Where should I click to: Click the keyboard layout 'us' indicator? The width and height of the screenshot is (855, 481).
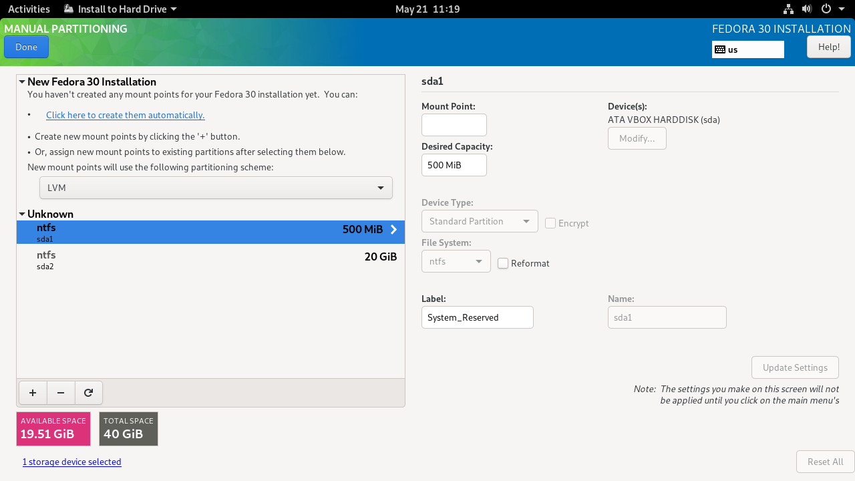pyautogui.click(x=748, y=49)
